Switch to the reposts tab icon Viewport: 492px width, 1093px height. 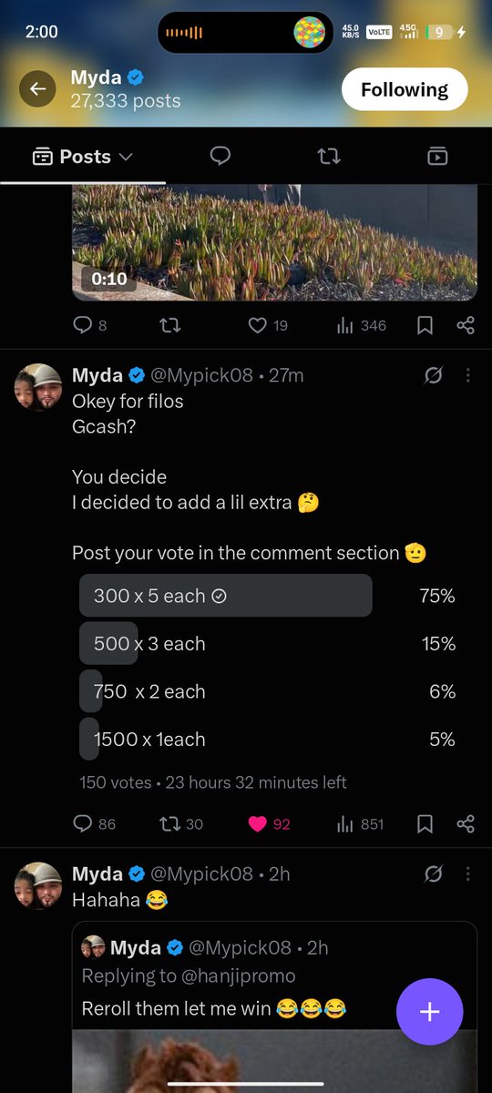click(x=329, y=156)
